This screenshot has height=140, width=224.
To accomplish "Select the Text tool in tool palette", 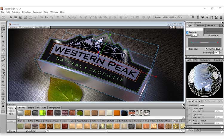I will tap(3, 53).
